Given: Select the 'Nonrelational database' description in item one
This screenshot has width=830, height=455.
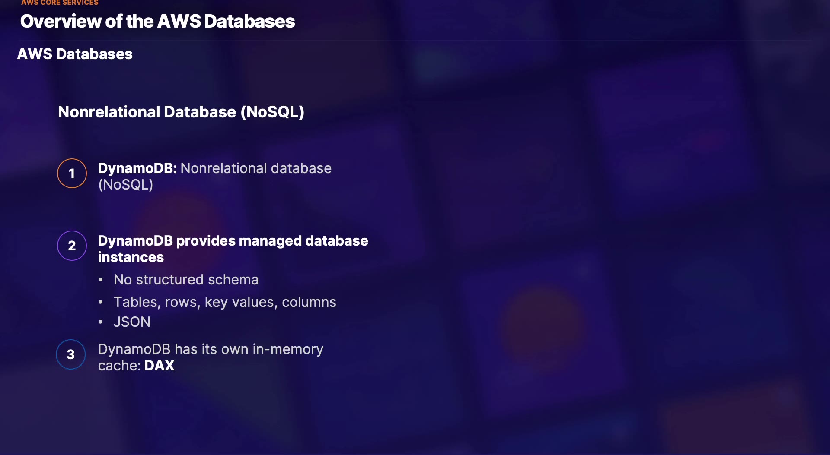Looking at the screenshot, I should click(x=256, y=168).
